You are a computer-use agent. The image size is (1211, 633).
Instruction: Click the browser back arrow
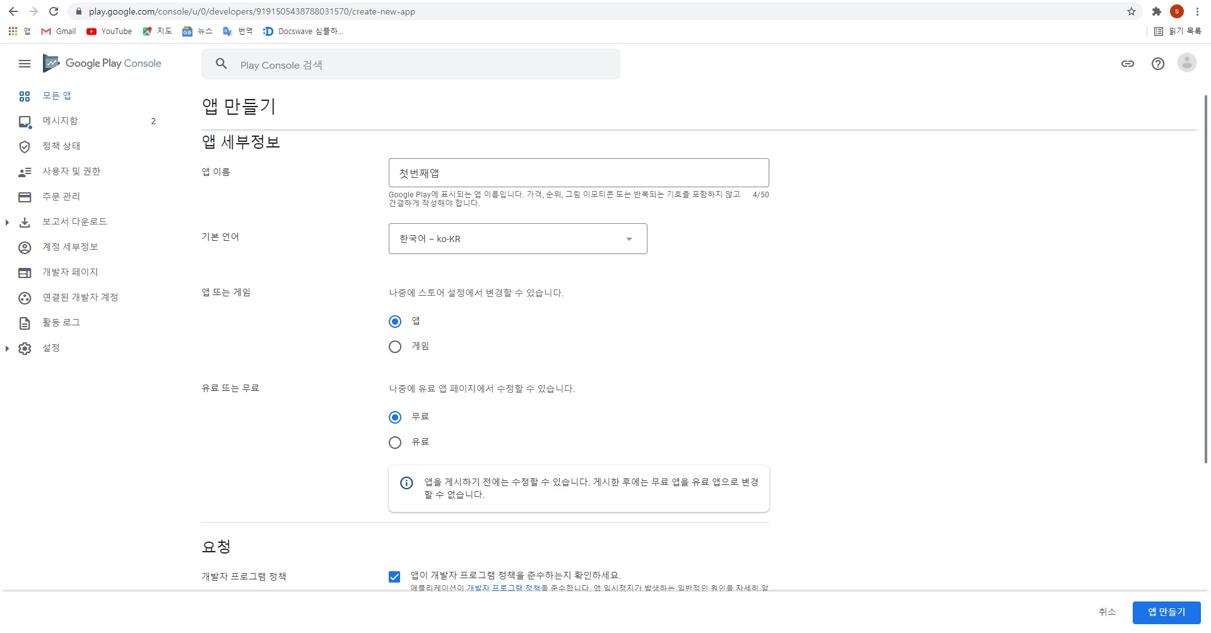coord(13,11)
